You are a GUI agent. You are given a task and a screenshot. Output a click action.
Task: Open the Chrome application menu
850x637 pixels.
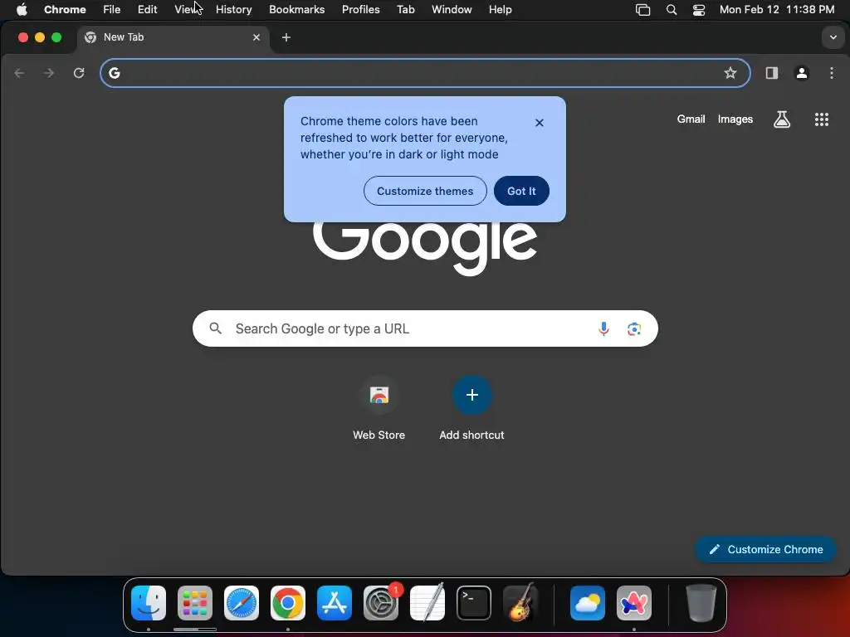tap(65, 10)
